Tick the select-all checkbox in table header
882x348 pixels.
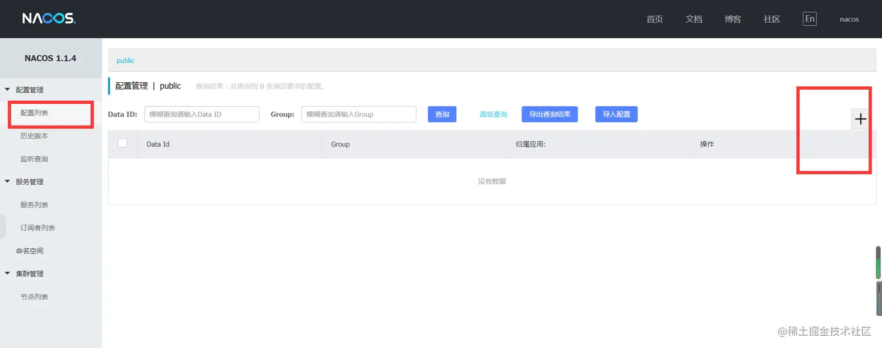[123, 143]
